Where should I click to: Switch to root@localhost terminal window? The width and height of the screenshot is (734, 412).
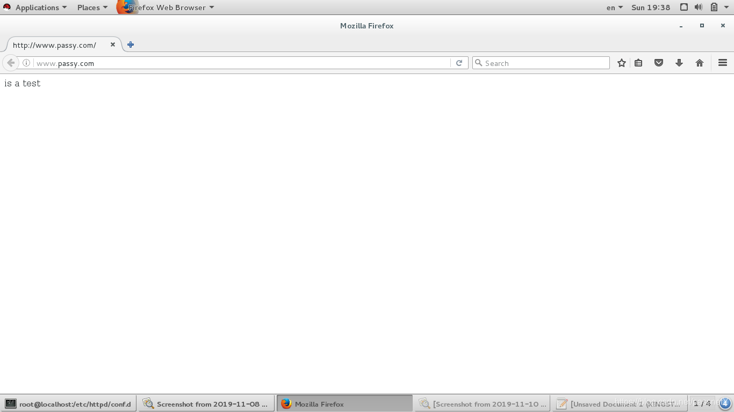point(68,404)
